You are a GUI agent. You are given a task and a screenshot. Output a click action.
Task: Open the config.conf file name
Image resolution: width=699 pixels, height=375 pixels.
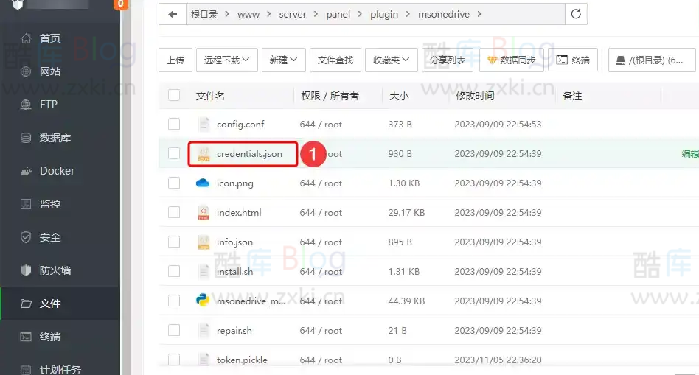[240, 125]
